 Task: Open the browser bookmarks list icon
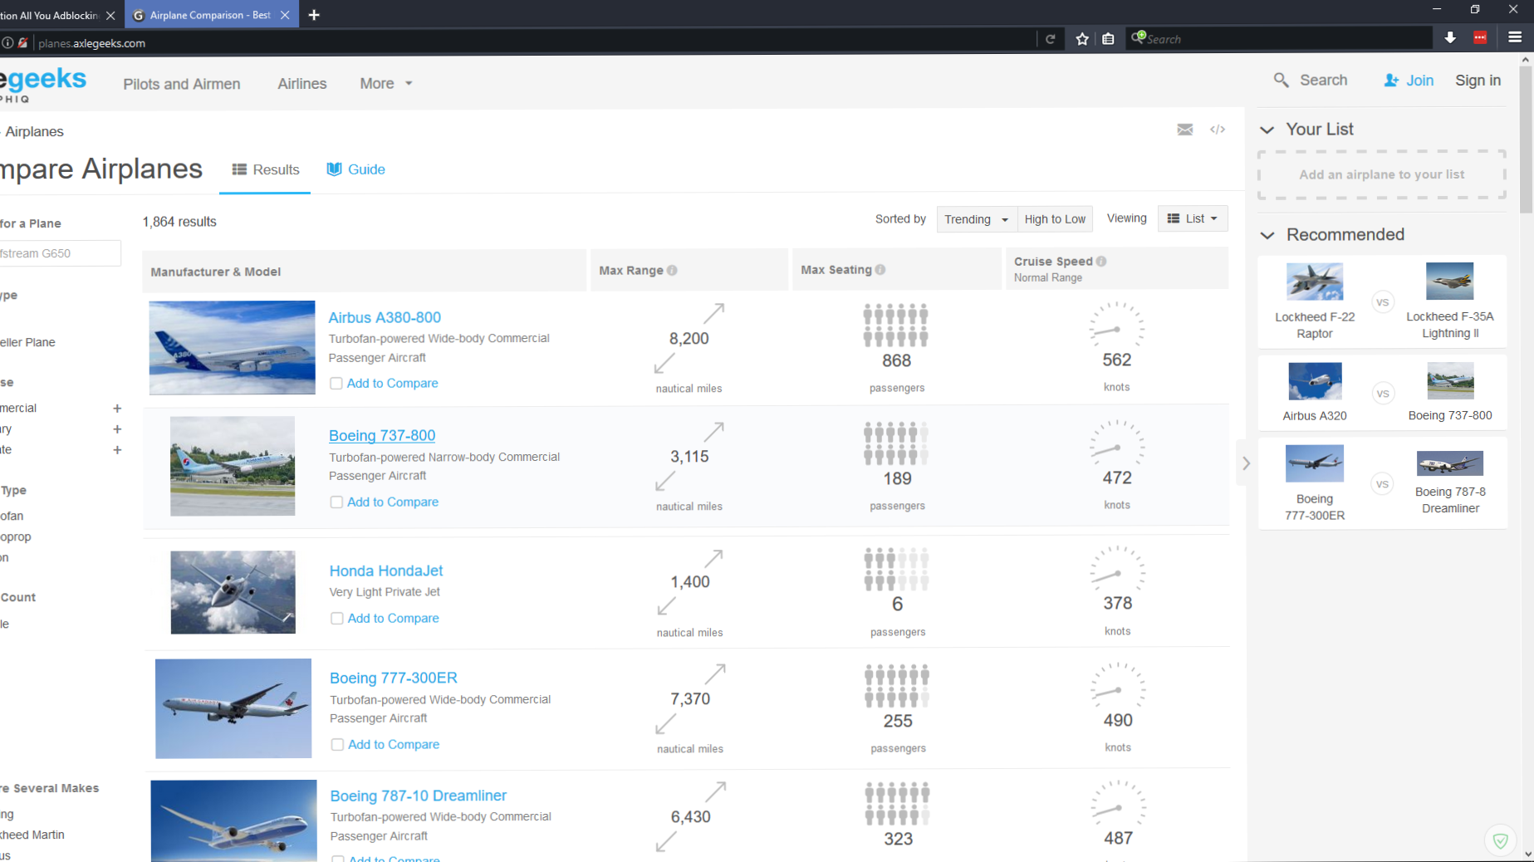[x=1108, y=39]
